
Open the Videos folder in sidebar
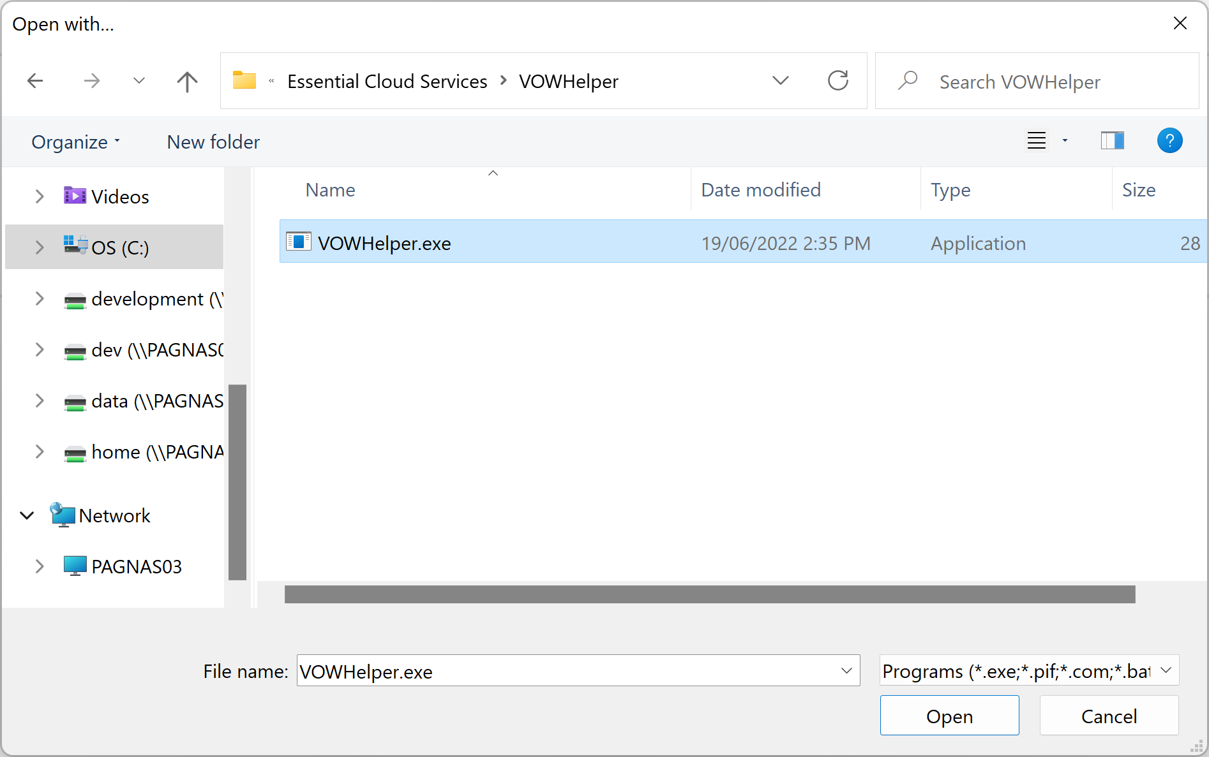(x=119, y=196)
